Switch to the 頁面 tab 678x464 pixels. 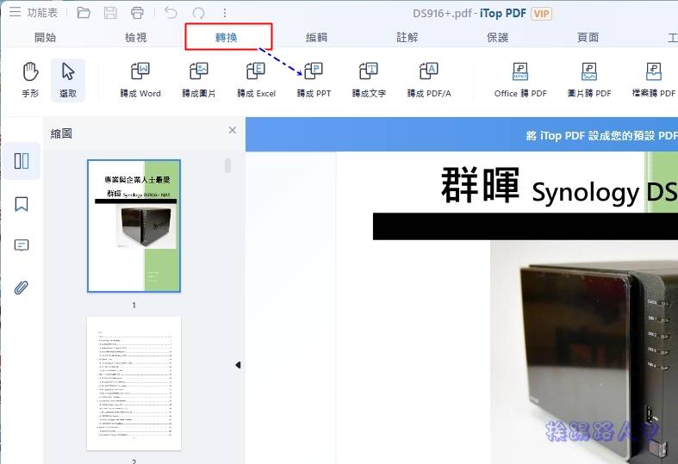click(588, 38)
